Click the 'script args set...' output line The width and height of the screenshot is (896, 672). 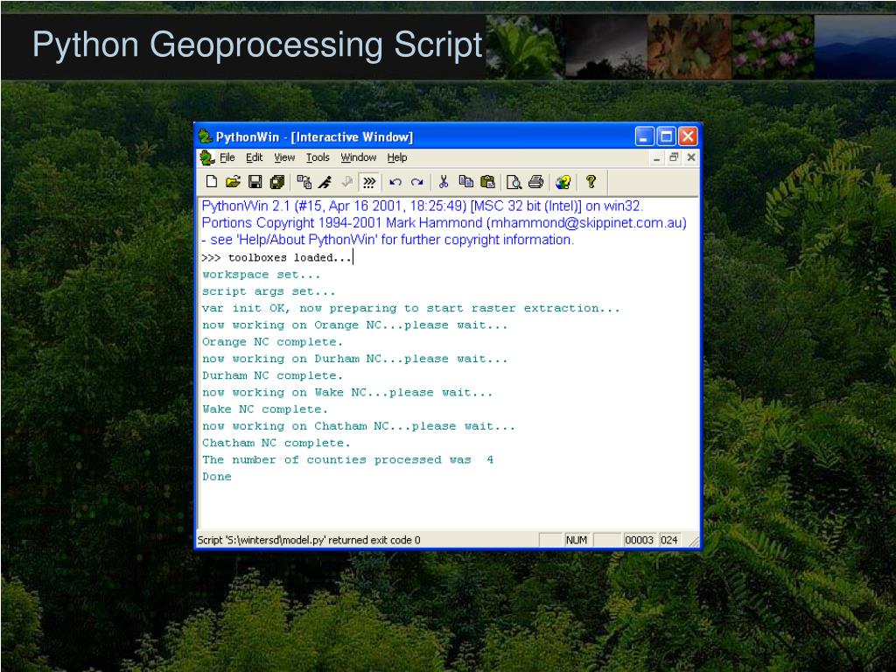269,291
